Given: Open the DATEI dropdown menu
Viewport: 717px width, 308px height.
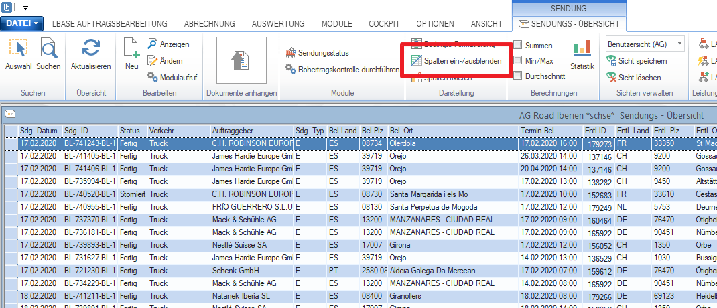Looking at the screenshot, I should (22, 23).
